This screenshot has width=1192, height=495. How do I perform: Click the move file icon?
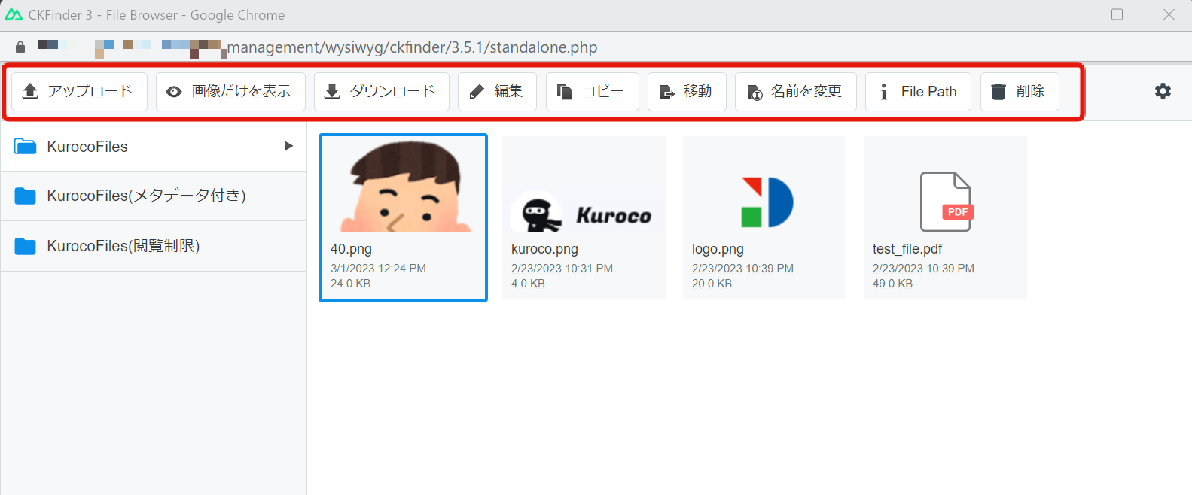tap(666, 92)
